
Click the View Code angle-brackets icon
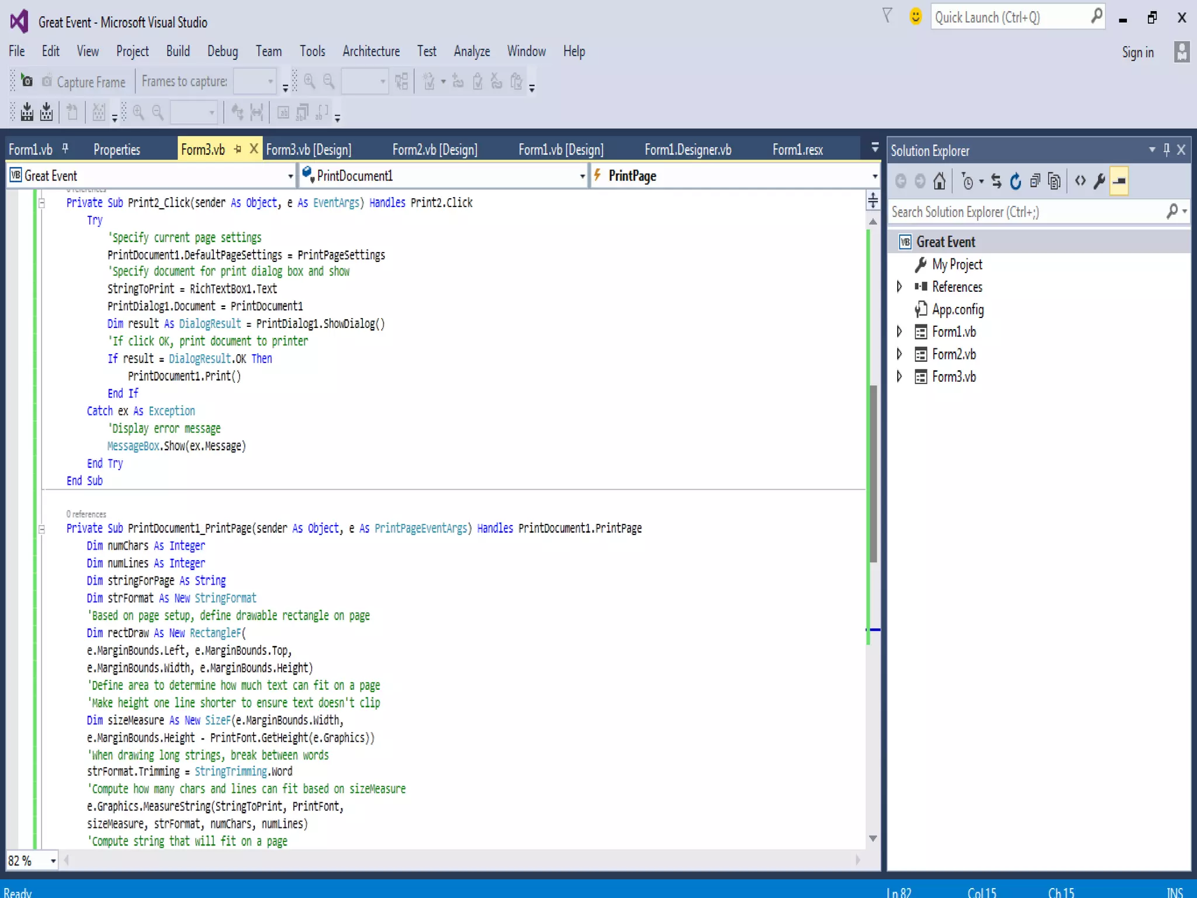coord(1080,181)
